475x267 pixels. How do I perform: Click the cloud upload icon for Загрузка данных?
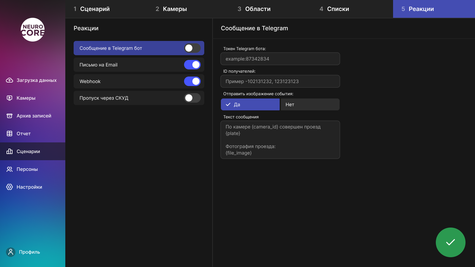pos(9,80)
